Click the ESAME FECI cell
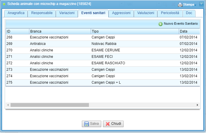 [x=102, y=57]
